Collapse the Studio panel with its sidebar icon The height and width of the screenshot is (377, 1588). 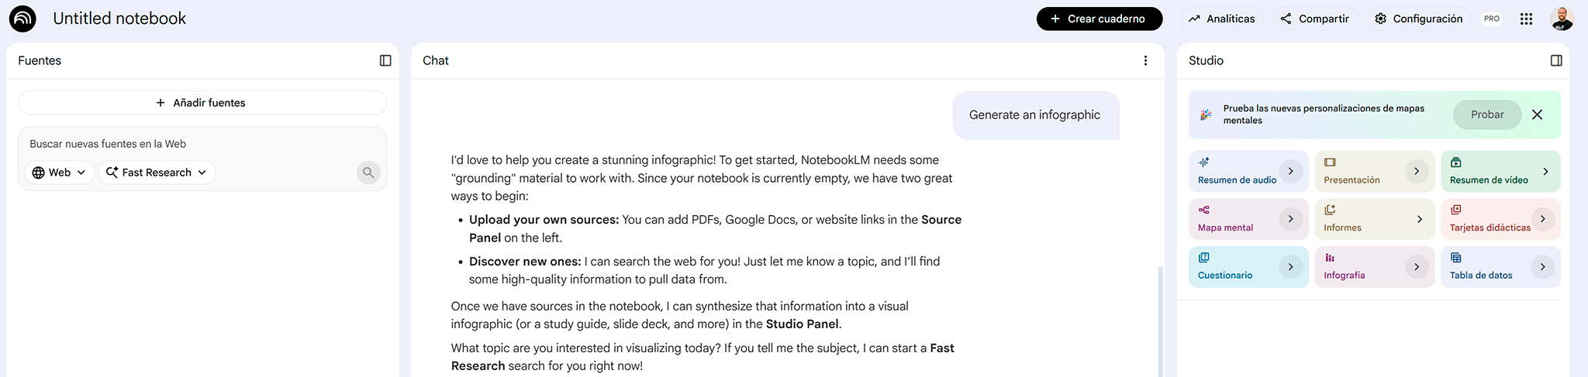pyautogui.click(x=1555, y=60)
